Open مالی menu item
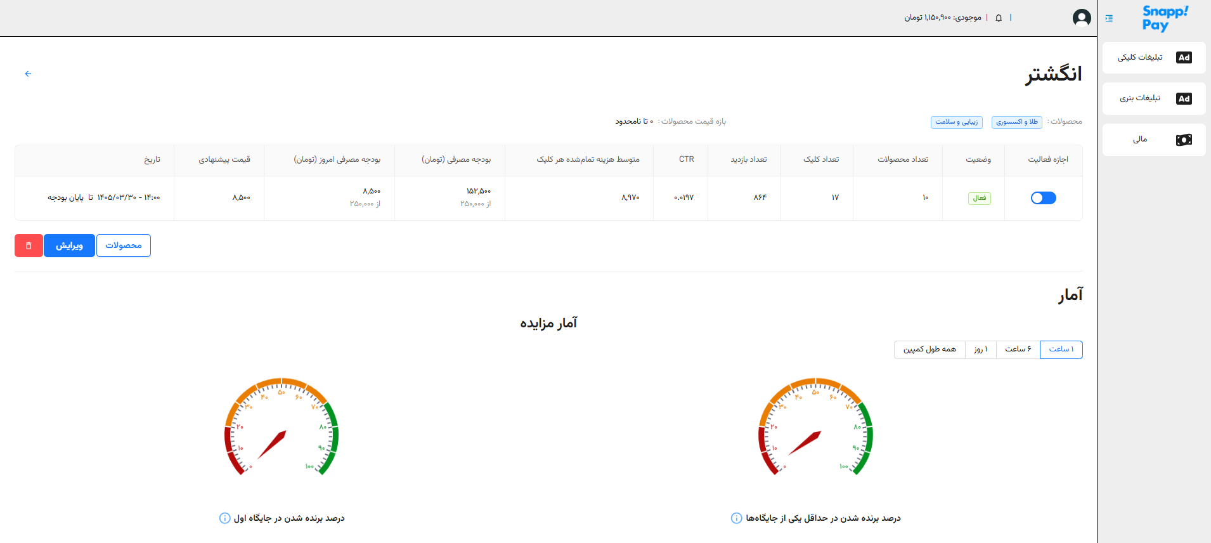Image resolution: width=1211 pixels, height=543 pixels. click(1154, 140)
